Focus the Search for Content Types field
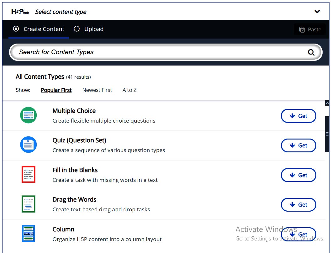The height and width of the screenshot is (253, 332). (157, 52)
